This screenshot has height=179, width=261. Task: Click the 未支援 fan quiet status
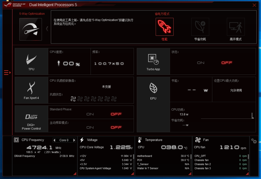coord(106,87)
